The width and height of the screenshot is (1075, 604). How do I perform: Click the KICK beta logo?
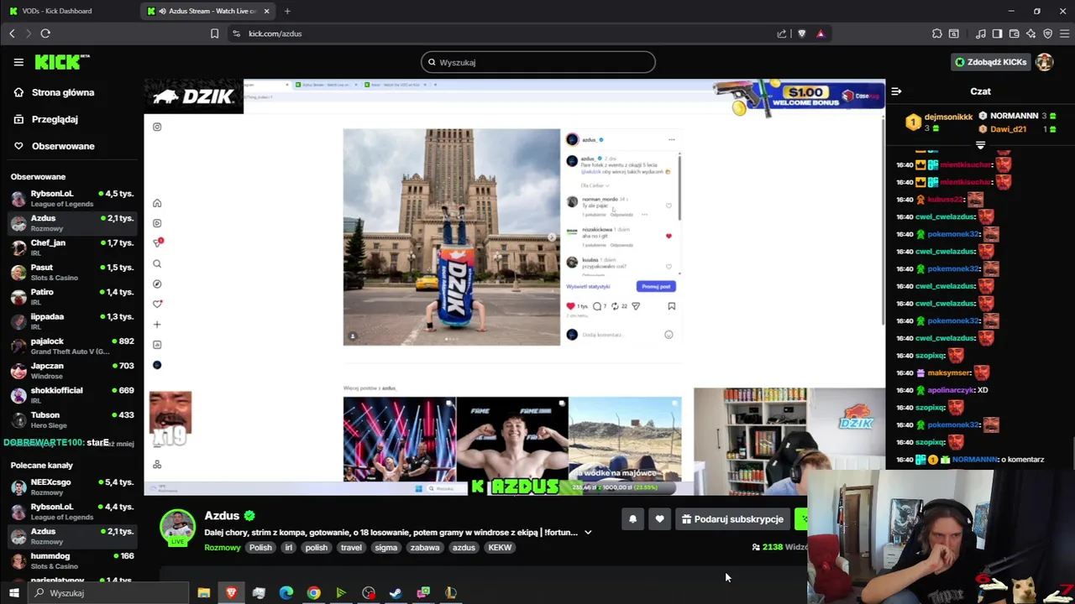click(x=62, y=62)
